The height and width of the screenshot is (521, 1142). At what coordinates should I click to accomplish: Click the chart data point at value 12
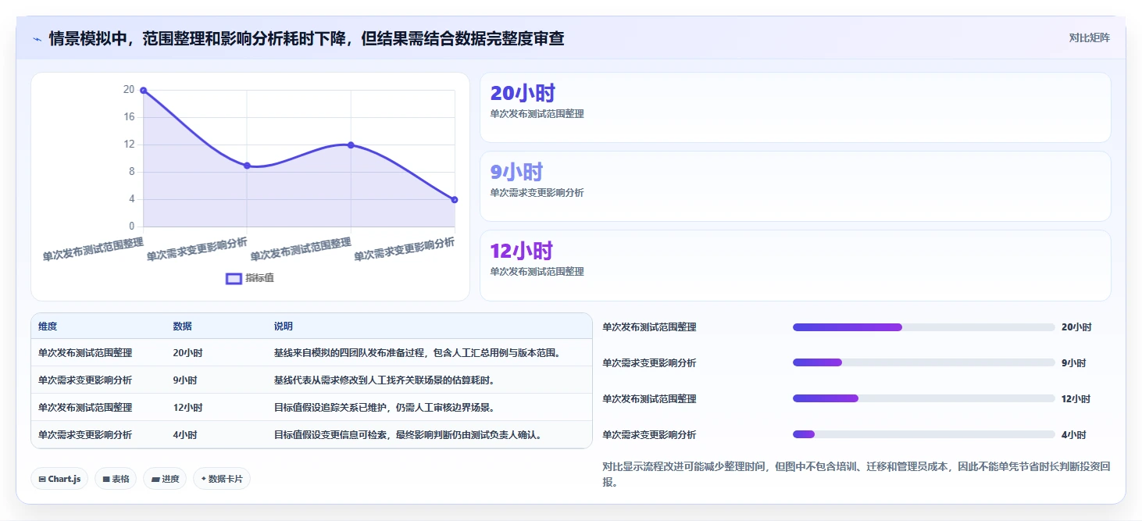click(351, 145)
